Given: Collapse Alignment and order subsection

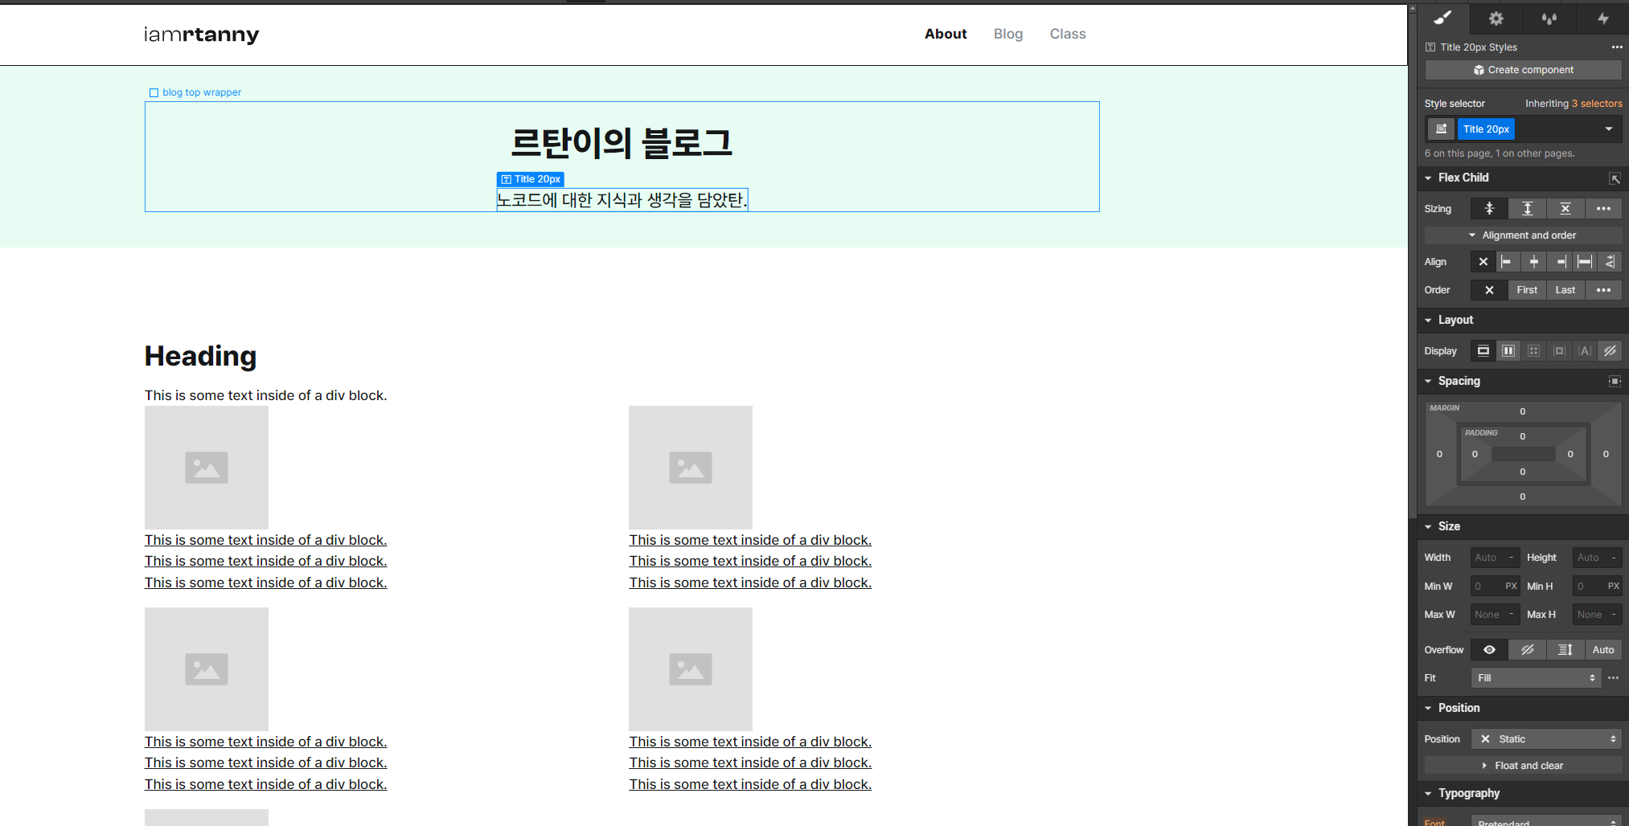Looking at the screenshot, I should (x=1523, y=235).
